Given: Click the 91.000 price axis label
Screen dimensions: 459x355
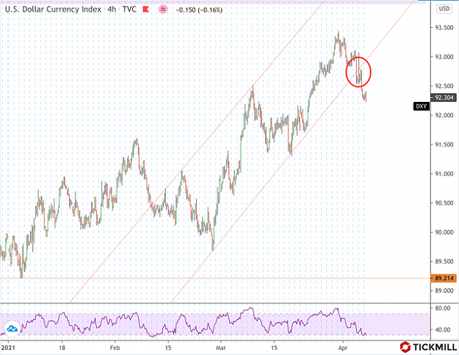Looking at the screenshot, I should coord(444,174).
